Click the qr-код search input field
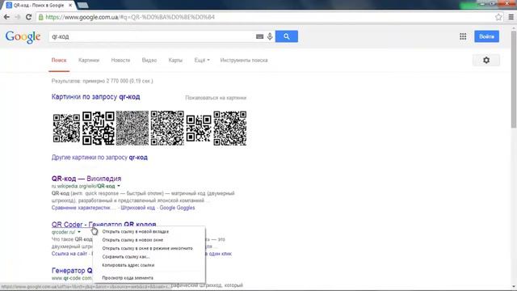The width and height of the screenshot is (517, 291). (x=152, y=36)
